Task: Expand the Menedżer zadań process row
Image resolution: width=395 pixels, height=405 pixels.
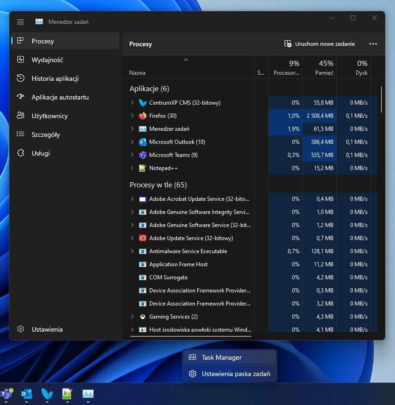Action: click(x=132, y=128)
